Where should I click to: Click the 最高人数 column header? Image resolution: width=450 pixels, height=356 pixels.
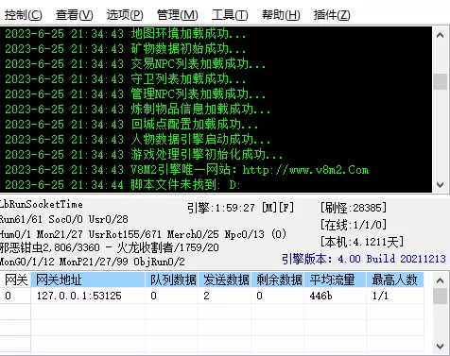(x=395, y=280)
